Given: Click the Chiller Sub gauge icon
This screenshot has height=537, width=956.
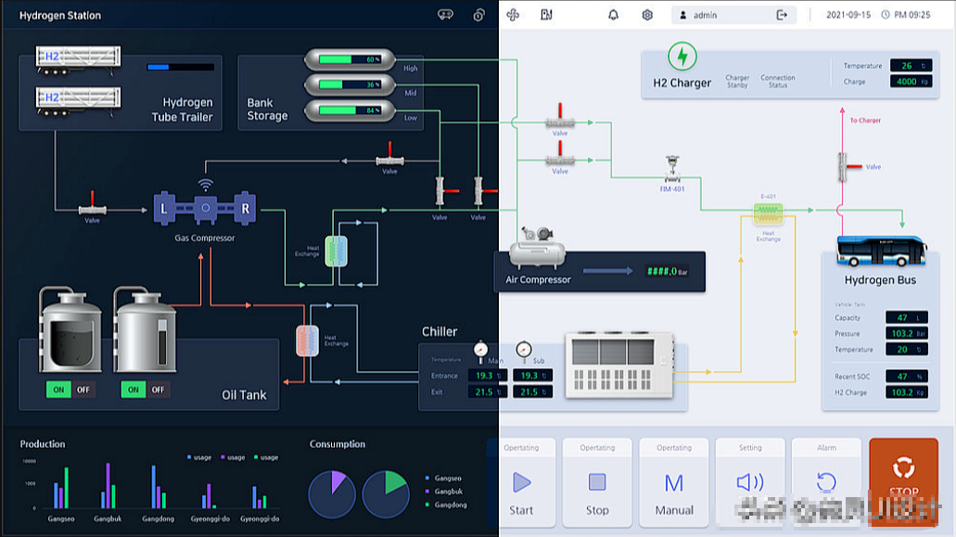Looking at the screenshot, I should coord(524,351).
